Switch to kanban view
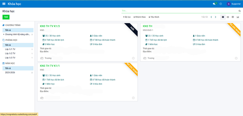 pos(223,17)
